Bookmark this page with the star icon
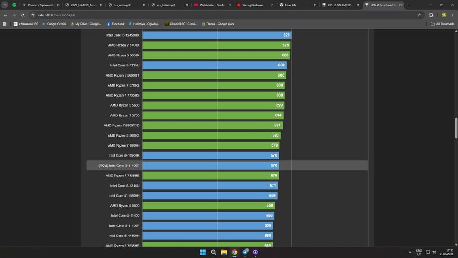The width and height of the screenshot is (458, 258). coord(419,15)
